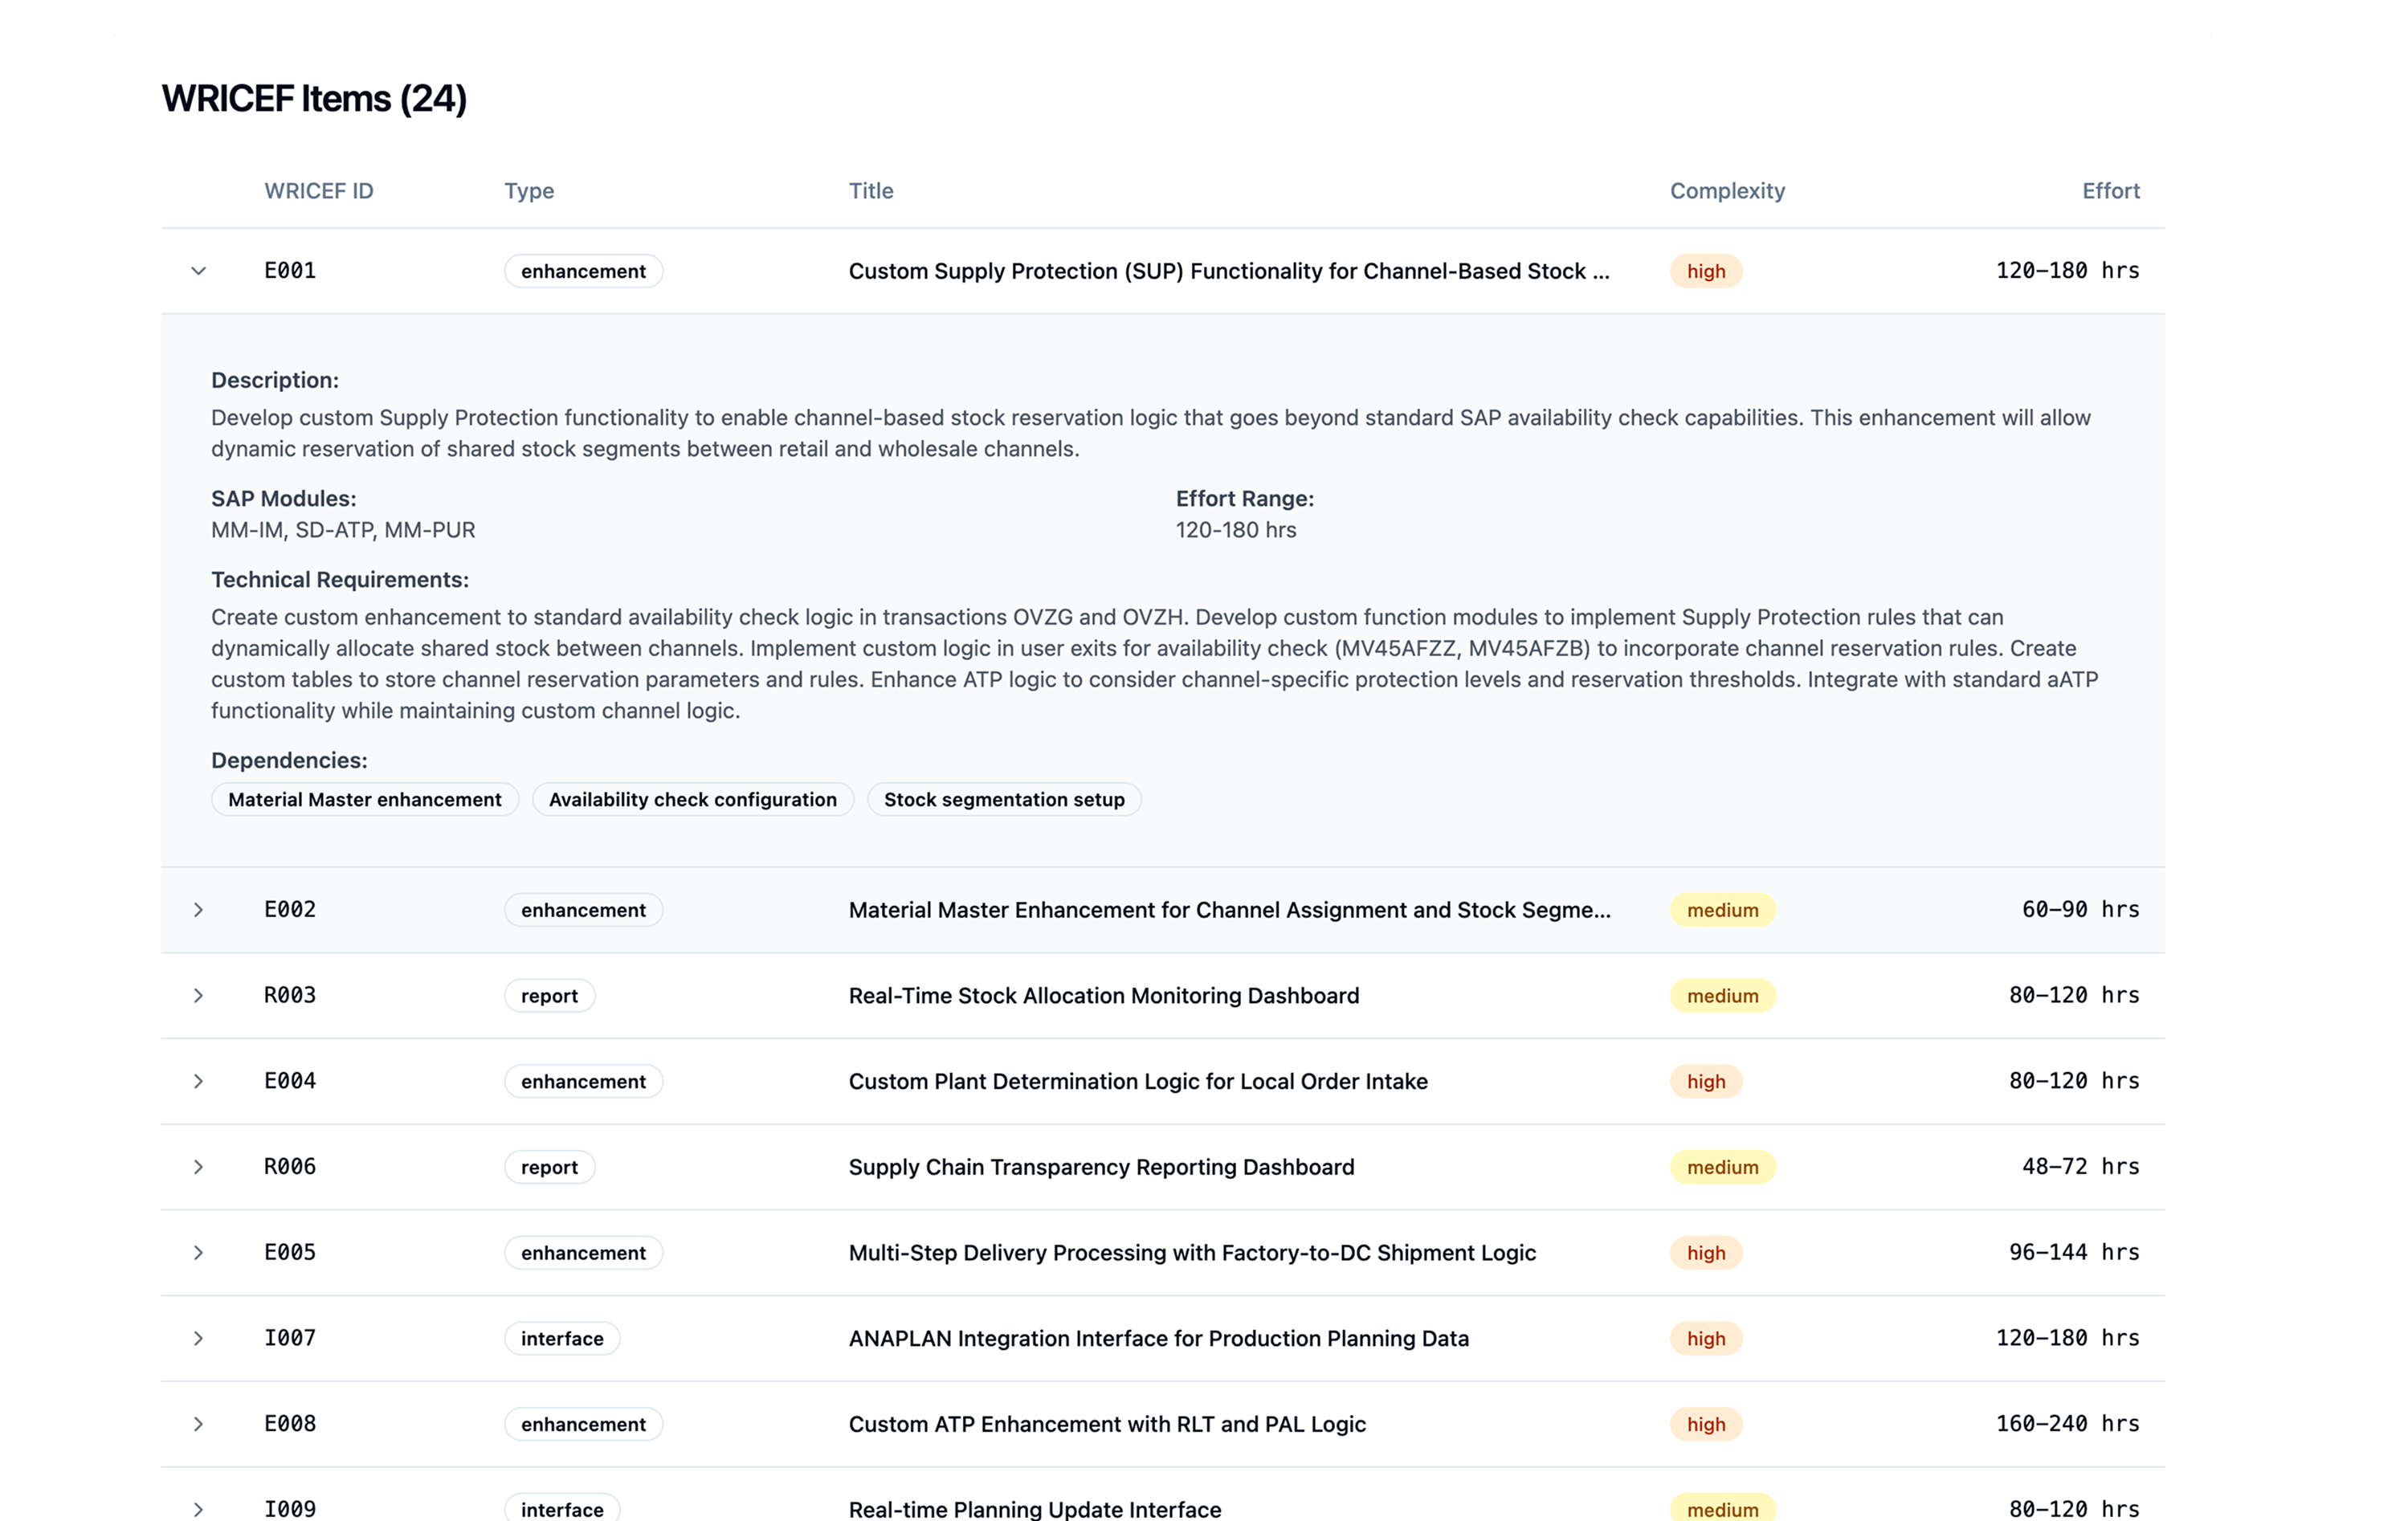Expand the I009 row chevron

pos(198,1509)
